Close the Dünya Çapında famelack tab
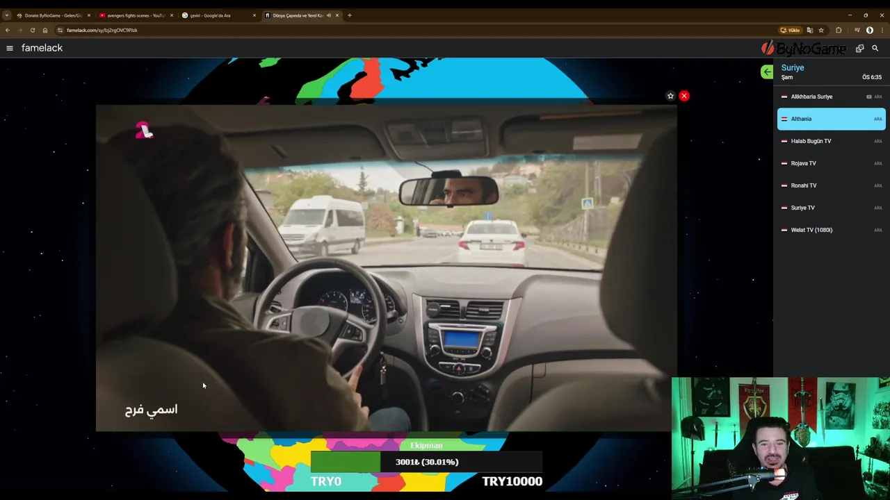Screen dimensions: 890x500 pyautogui.click(x=337, y=15)
